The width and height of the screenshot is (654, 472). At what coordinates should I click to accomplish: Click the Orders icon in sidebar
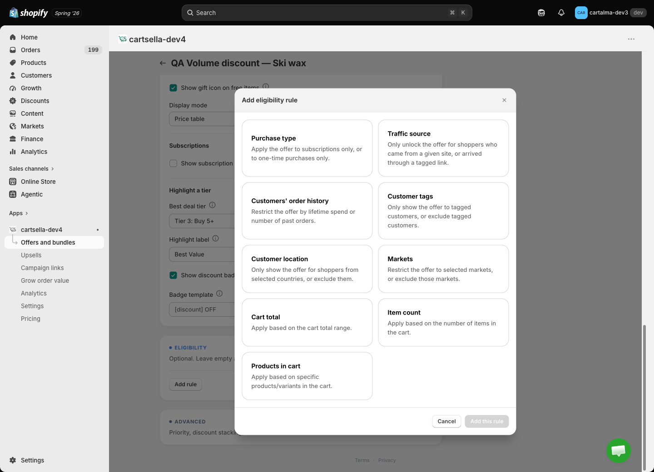pyautogui.click(x=13, y=50)
